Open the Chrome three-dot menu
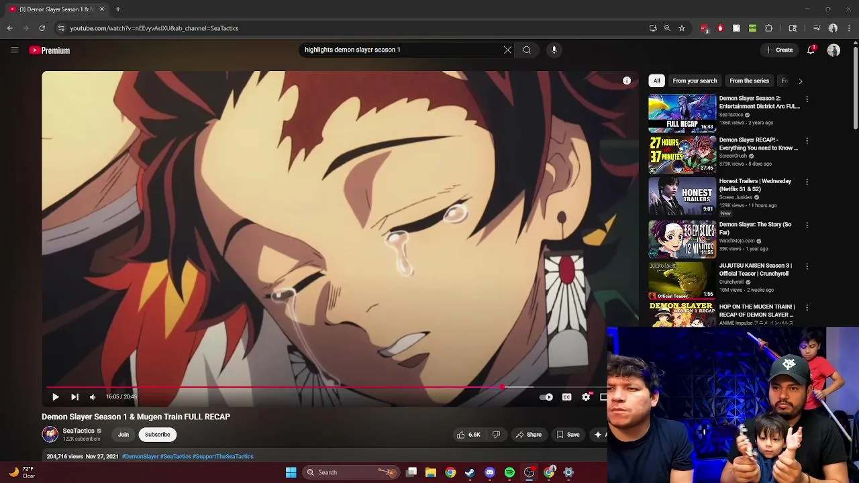Image resolution: width=859 pixels, height=483 pixels. pyautogui.click(x=850, y=28)
